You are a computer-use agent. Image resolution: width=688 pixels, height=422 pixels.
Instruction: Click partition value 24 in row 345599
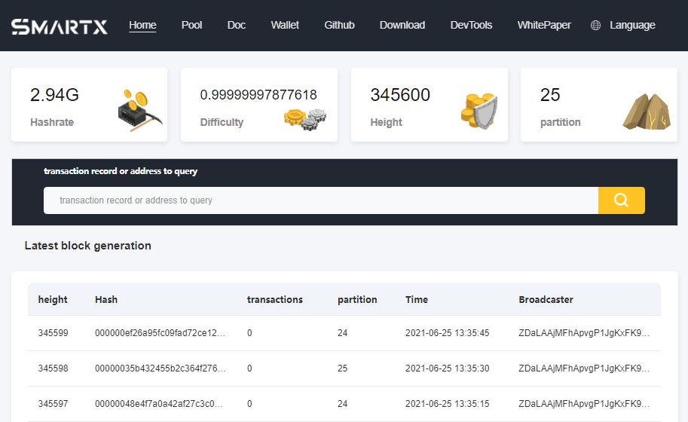[x=342, y=333]
